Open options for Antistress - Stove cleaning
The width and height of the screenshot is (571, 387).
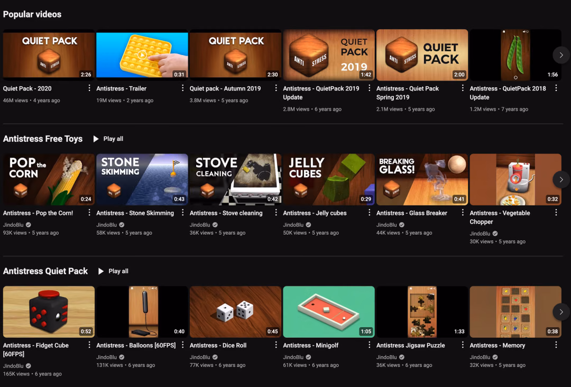coord(275,213)
